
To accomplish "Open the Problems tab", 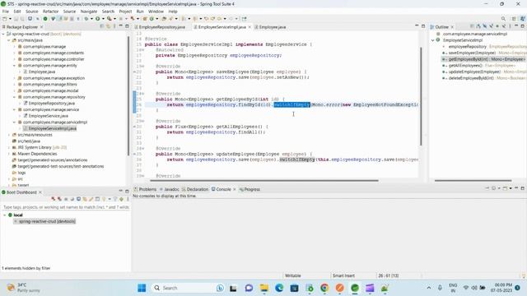I will click(x=145, y=189).
